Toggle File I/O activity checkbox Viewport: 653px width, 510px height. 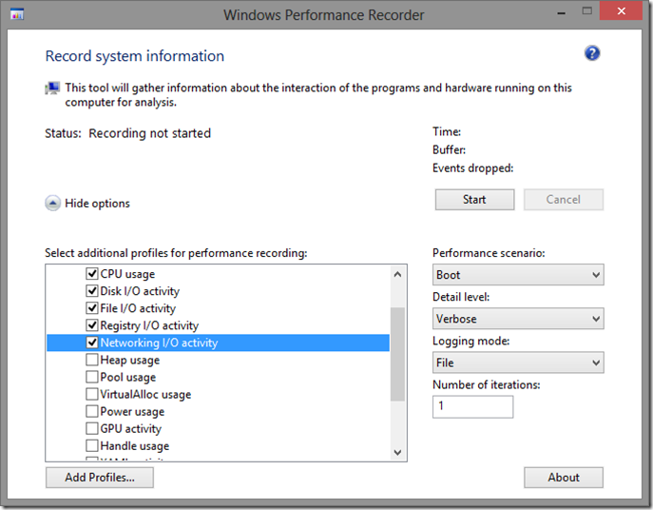[x=91, y=307]
